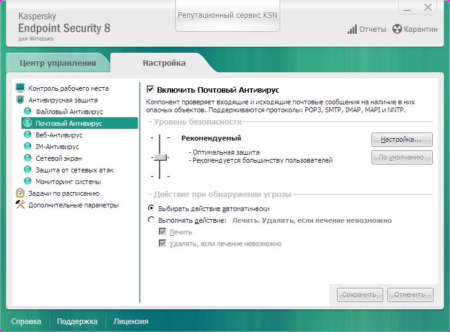Click the monitor icon for Контроль рабочего места
450x332 pixels.
(20, 88)
